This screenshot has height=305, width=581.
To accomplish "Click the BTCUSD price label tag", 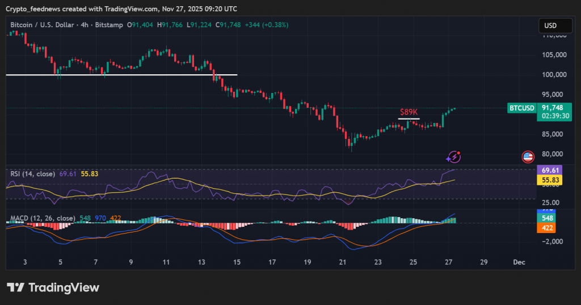I will 522,108.
